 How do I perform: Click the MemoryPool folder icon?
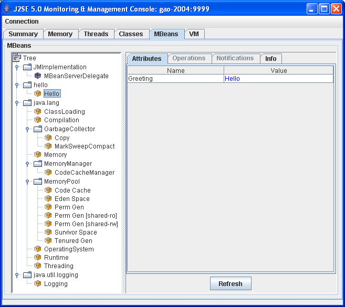click(38, 182)
